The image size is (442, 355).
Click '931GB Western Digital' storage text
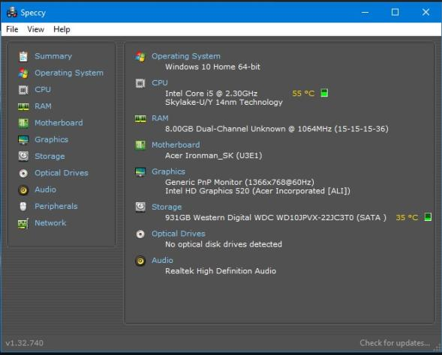(275, 217)
